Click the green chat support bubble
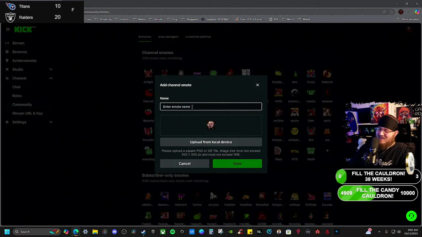The height and width of the screenshot is (237, 422). coord(411,216)
